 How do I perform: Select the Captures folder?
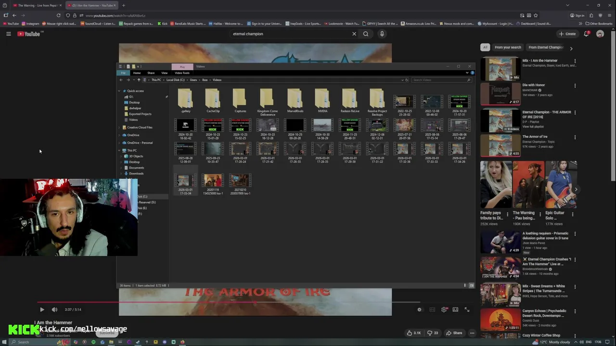pyautogui.click(x=240, y=101)
